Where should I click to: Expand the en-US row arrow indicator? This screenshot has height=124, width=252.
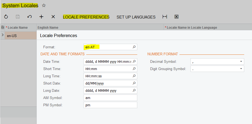coord(2,35)
